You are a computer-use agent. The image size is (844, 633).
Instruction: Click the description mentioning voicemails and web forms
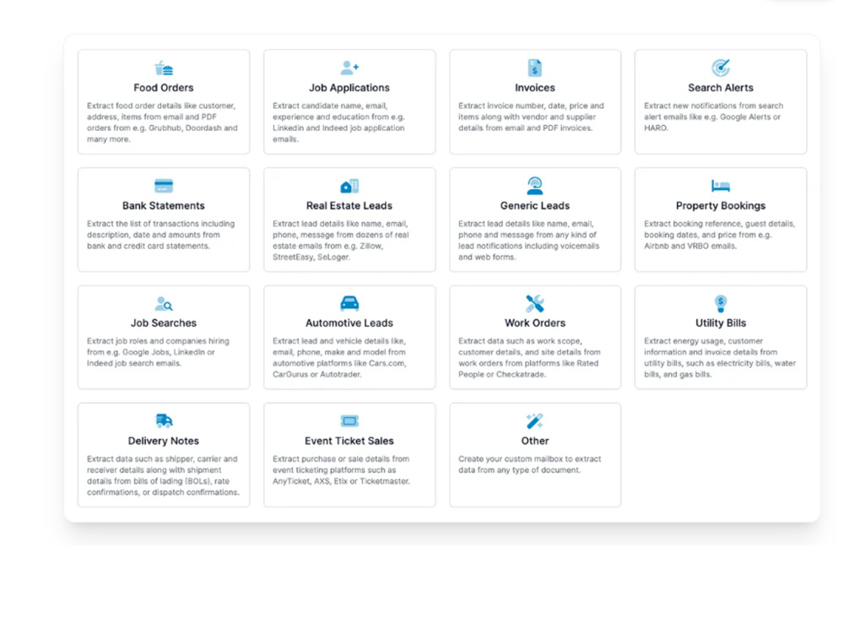[x=528, y=240]
